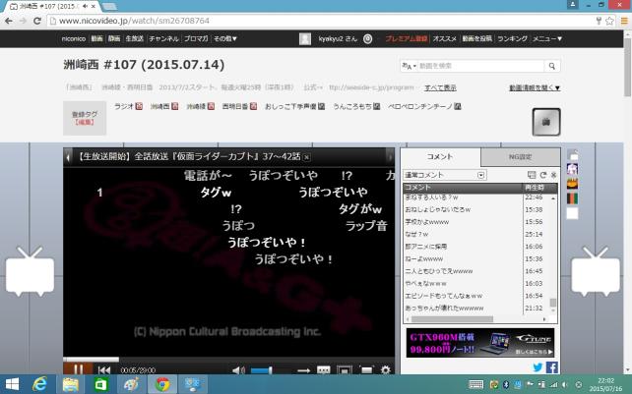Click the video search input field
Image resolution: width=632 pixels, height=394 pixels.
(x=480, y=66)
